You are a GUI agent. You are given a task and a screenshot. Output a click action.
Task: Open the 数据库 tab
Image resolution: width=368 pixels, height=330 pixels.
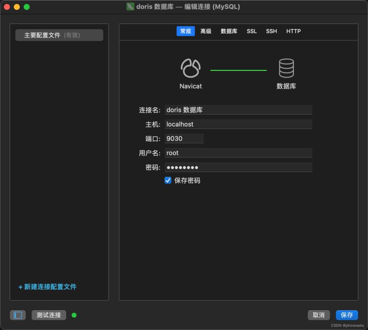229,31
